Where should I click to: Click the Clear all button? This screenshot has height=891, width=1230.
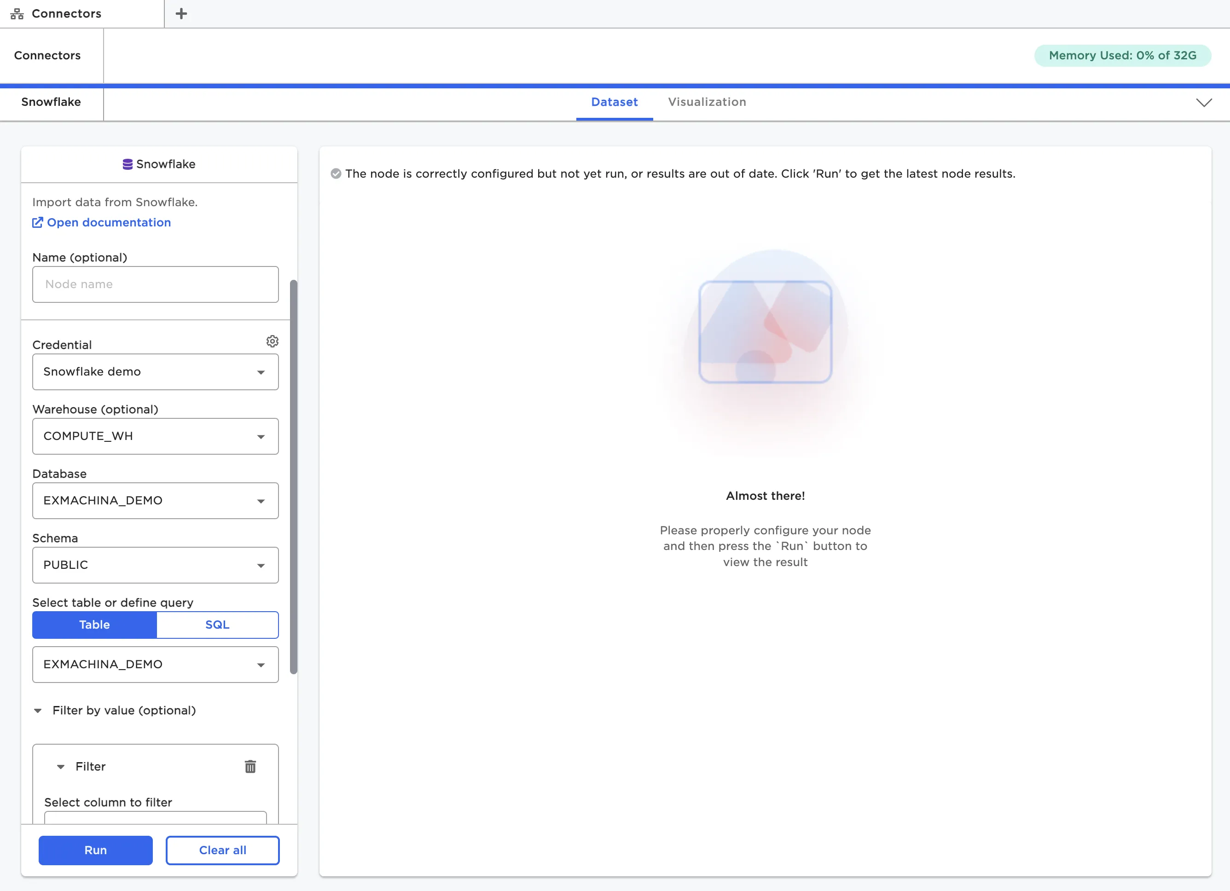222,850
